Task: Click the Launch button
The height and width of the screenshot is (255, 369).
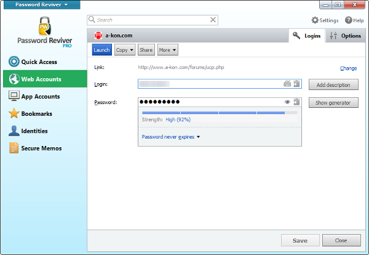Action: click(x=101, y=50)
